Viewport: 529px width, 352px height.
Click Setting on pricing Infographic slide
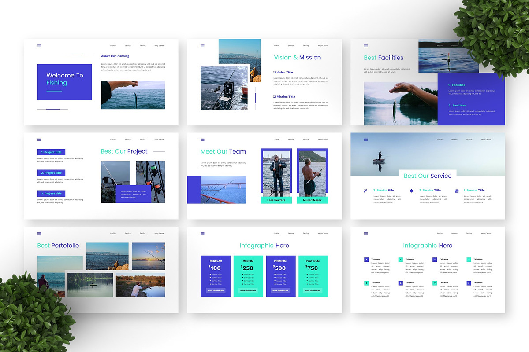(306, 233)
